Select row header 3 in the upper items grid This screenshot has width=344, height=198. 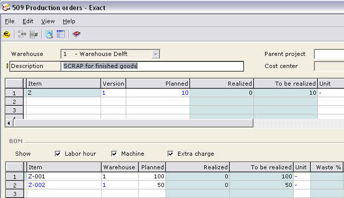(x=14, y=110)
